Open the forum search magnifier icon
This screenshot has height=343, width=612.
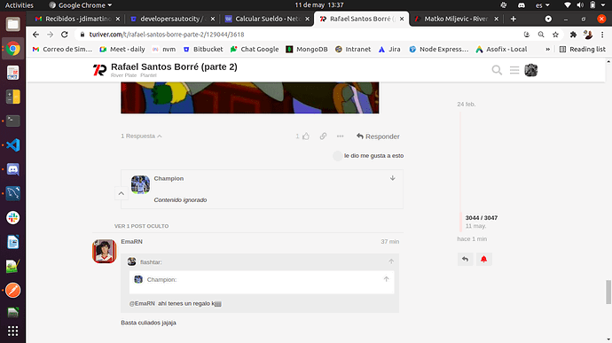[x=497, y=70]
